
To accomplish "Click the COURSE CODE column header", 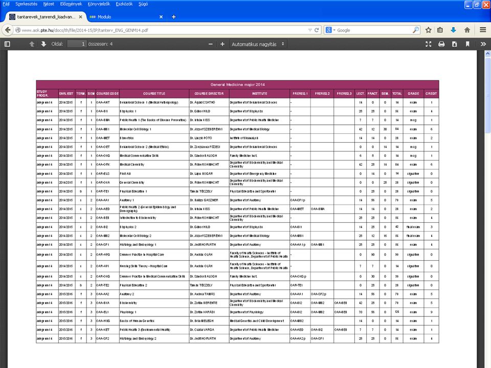I will pyautogui.click(x=107, y=93).
